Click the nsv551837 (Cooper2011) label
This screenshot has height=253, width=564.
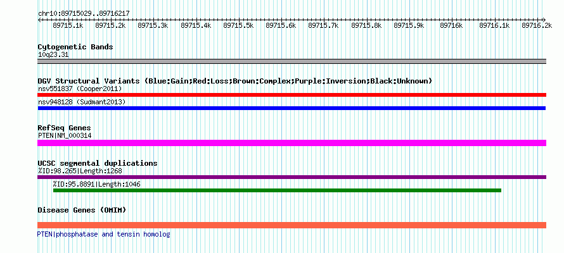pyautogui.click(x=80, y=89)
